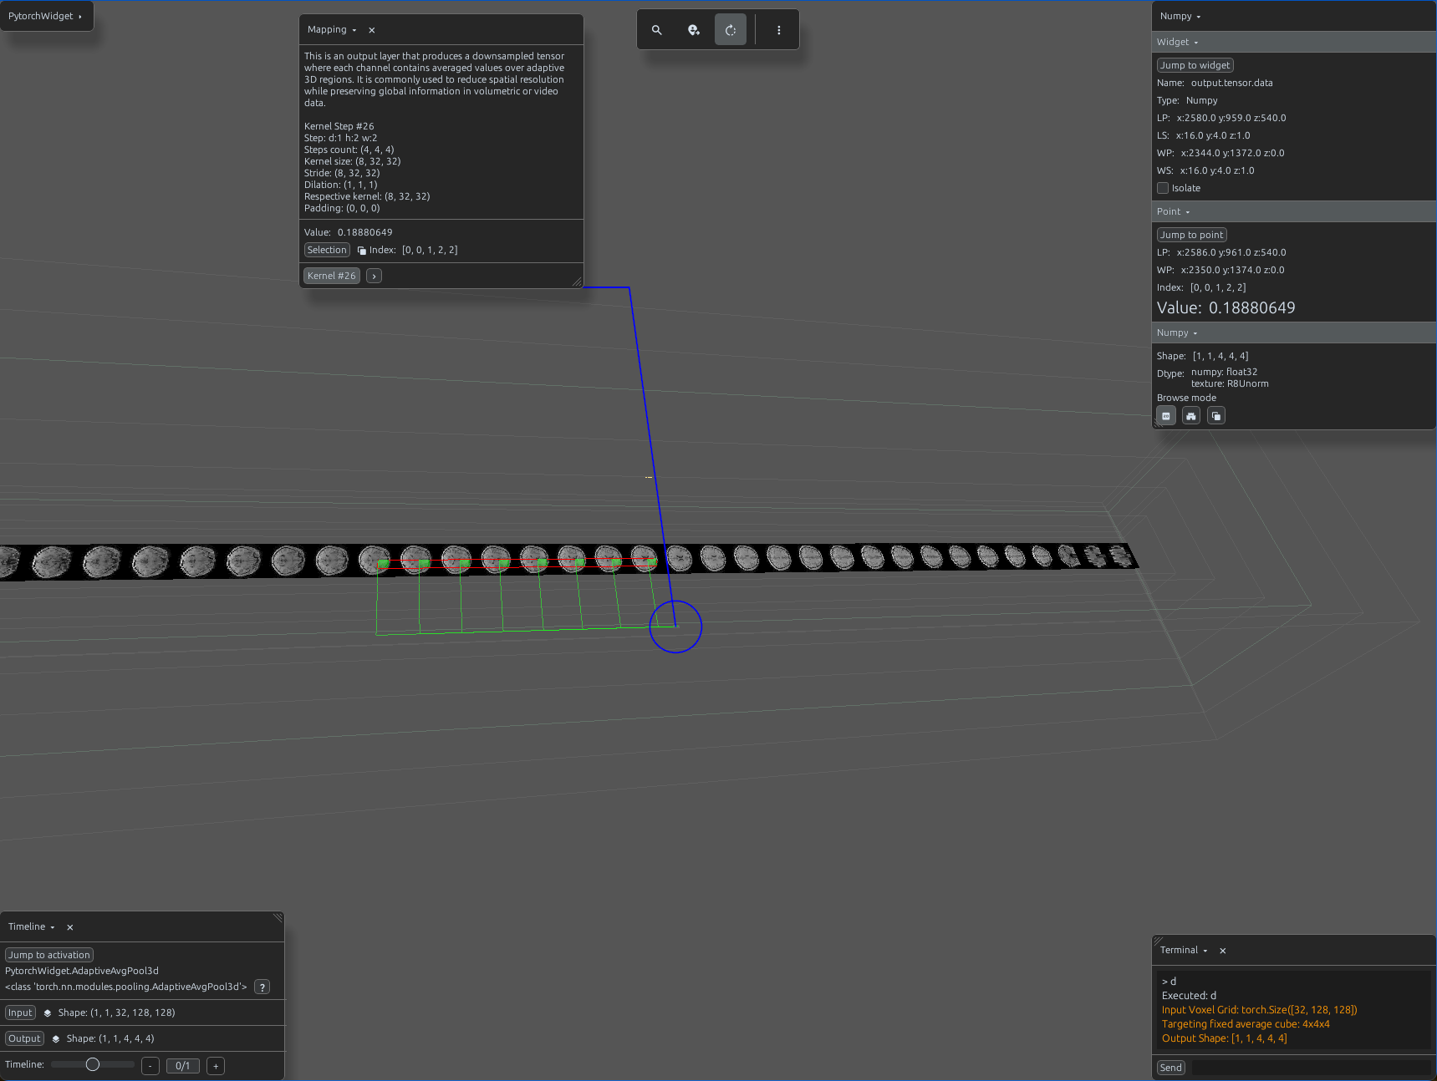
Task: Click the layers icon beside Output shape
Action: pos(56,1039)
